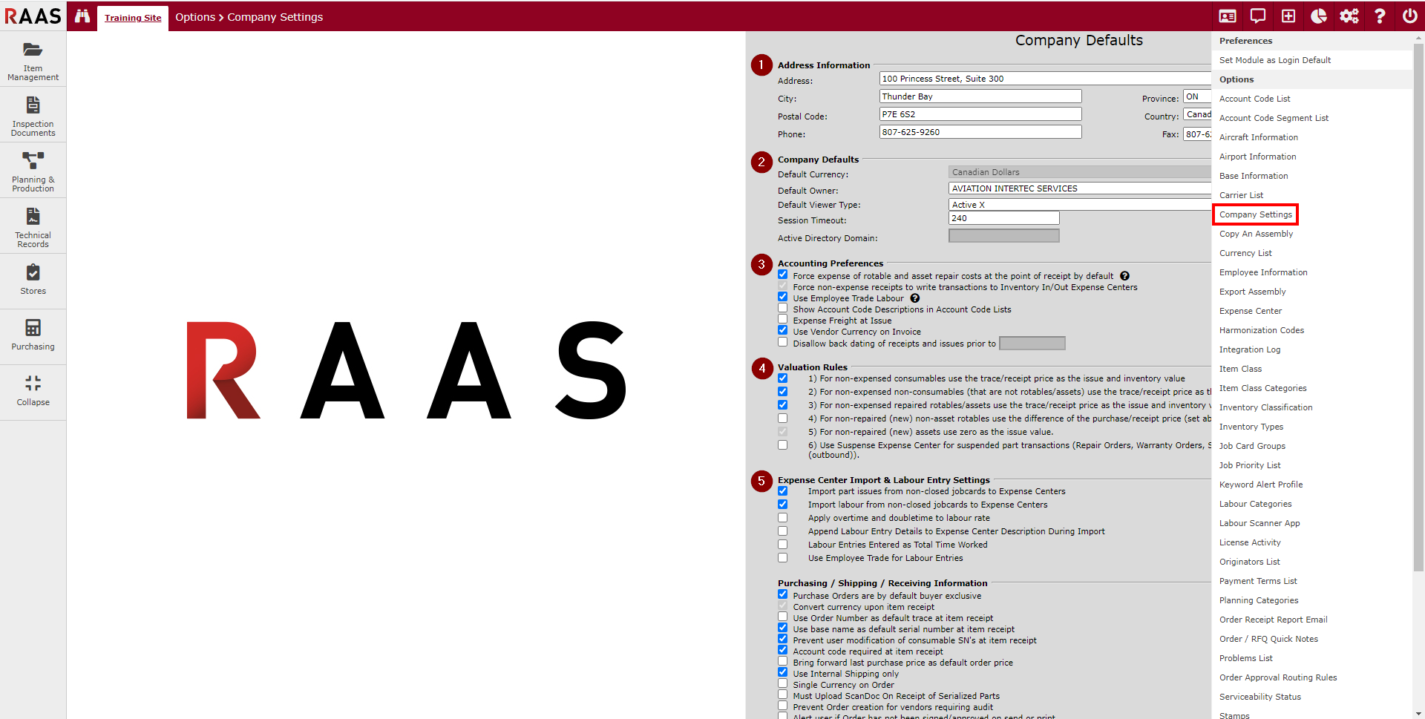Open the Purchasing calculator icon
This screenshot has width=1425, height=719.
[33, 327]
